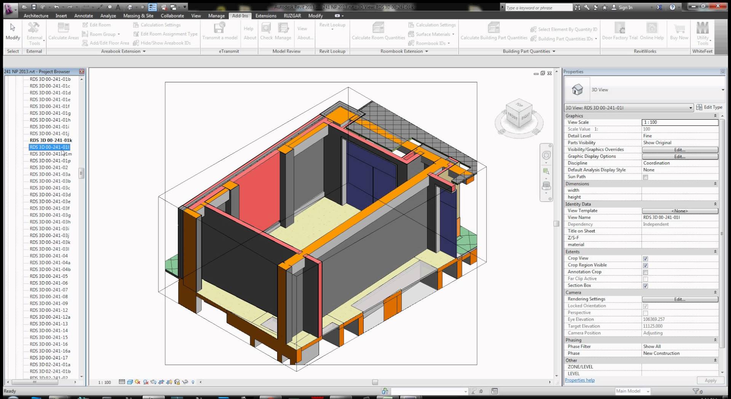Switch to the Architecture ribbon tab
Image resolution: width=731 pixels, height=399 pixels.
(36, 16)
